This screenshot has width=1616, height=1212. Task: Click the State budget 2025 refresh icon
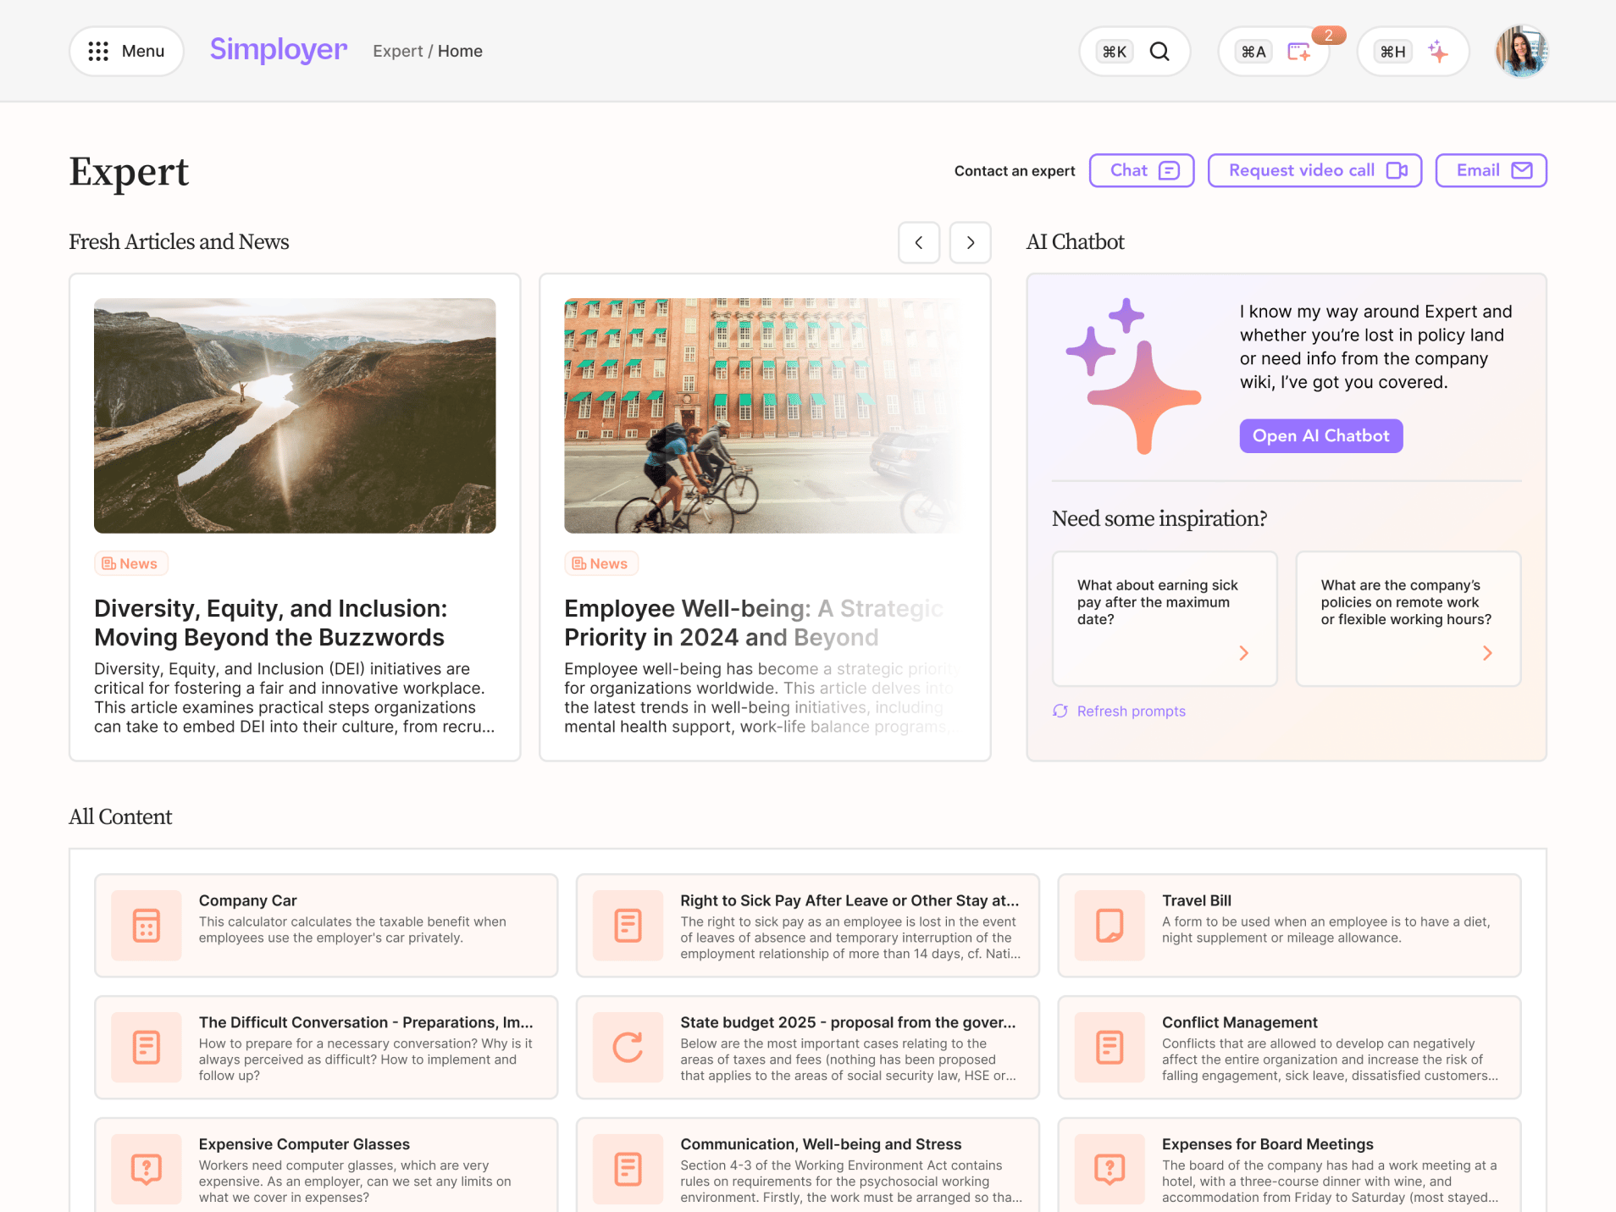[628, 1048]
